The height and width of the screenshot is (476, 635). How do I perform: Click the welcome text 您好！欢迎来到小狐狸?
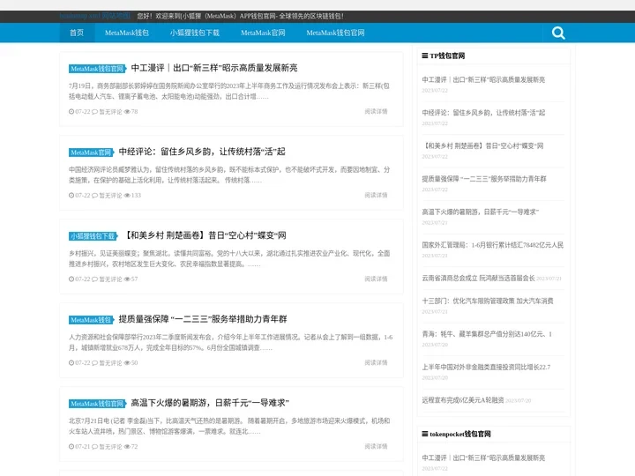(x=240, y=16)
